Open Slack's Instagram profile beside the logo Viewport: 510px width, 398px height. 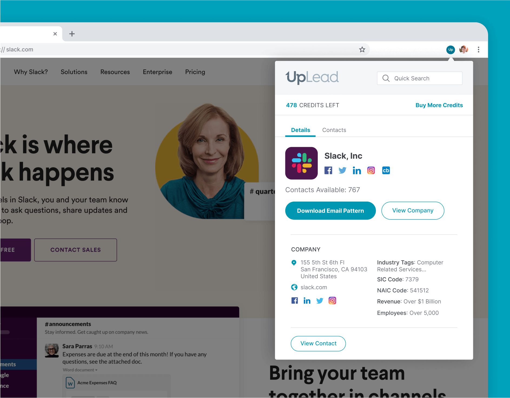point(371,170)
